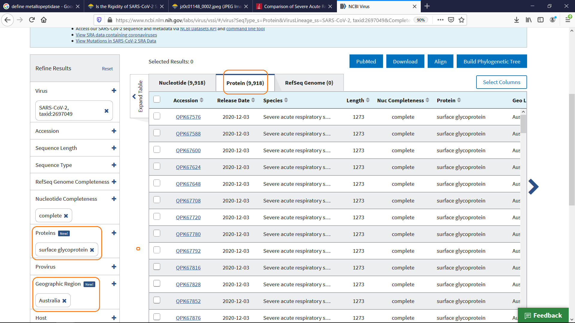Bookmark this page with the star icon
575x323 pixels.
pyautogui.click(x=461, y=20)
